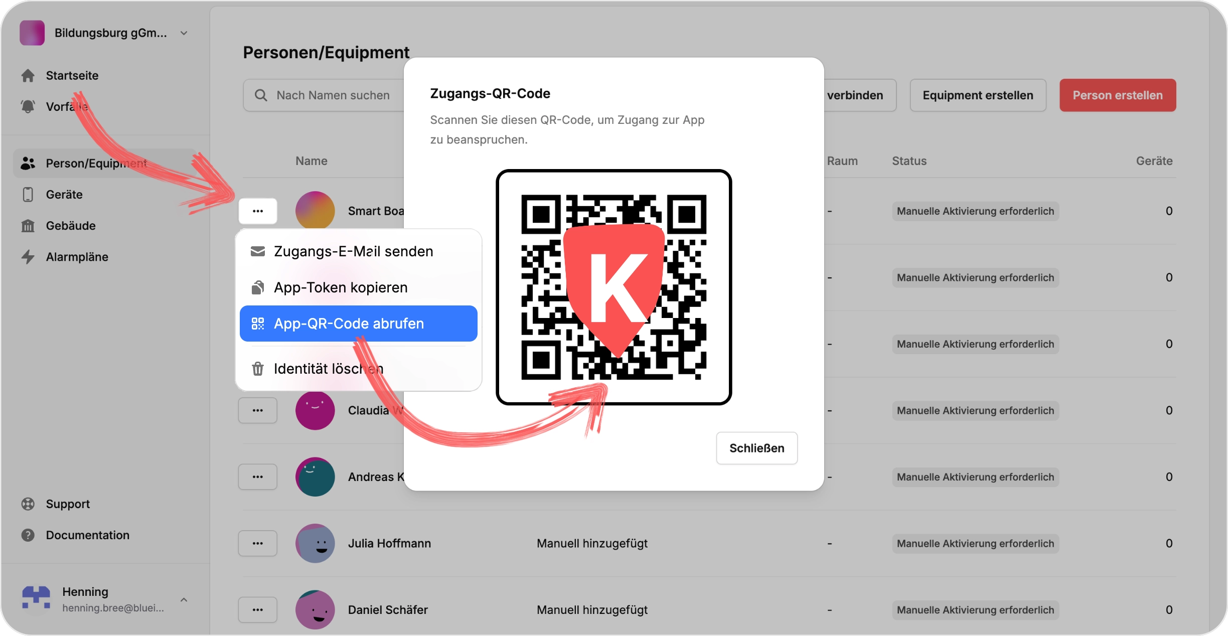Expand the Henning account menu chevron
Image resolution: width=1228 pixels, height=636 pixels.
pos(184,599)
